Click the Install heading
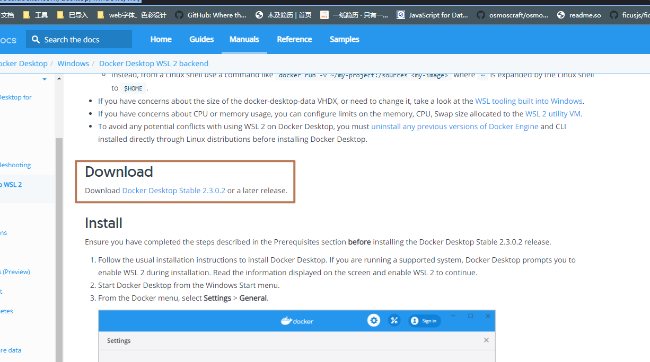The width and height of the screenshot is (650, 362). click(103, 223)
